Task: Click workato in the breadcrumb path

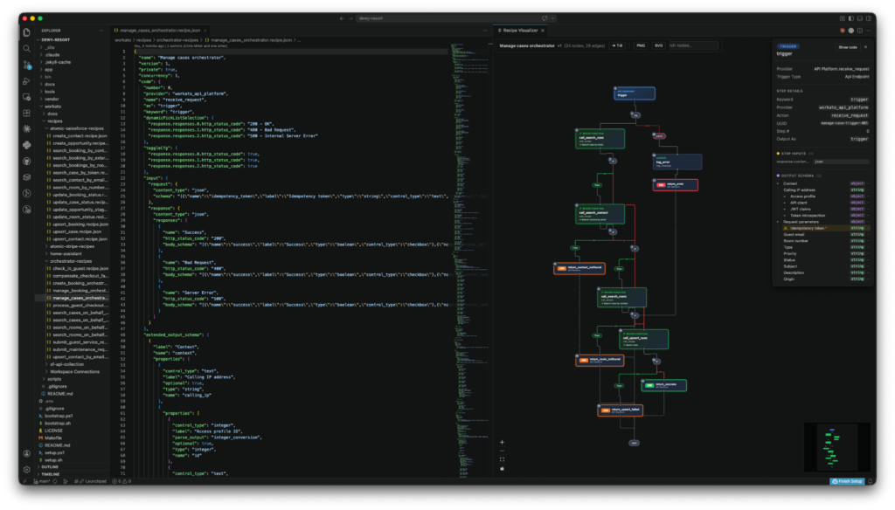Action: coord(122,40)
